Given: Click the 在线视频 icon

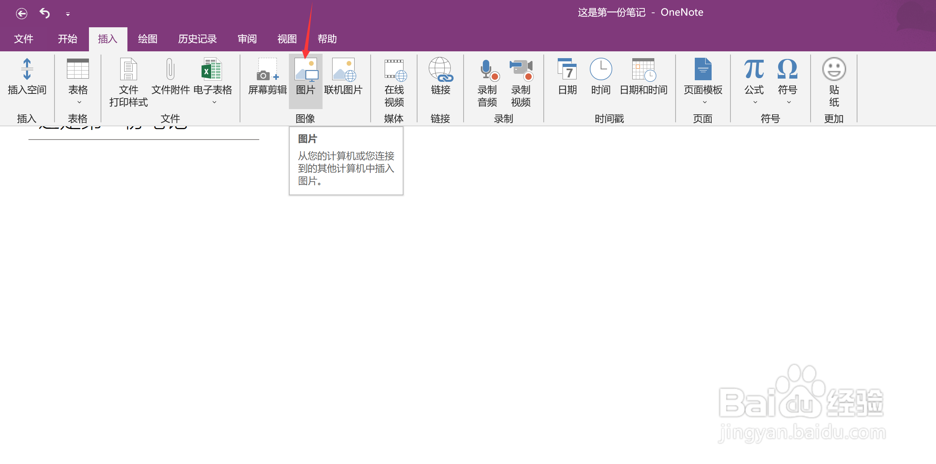Looking at the screenshot, I should coord(395,70).
